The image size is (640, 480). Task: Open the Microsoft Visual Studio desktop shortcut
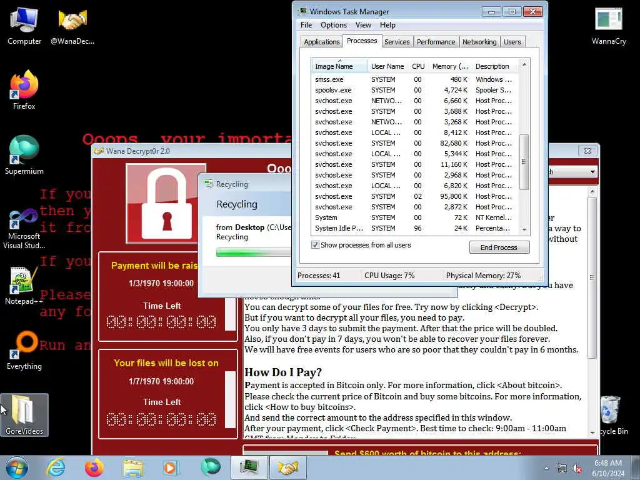[x=24, y=229]
